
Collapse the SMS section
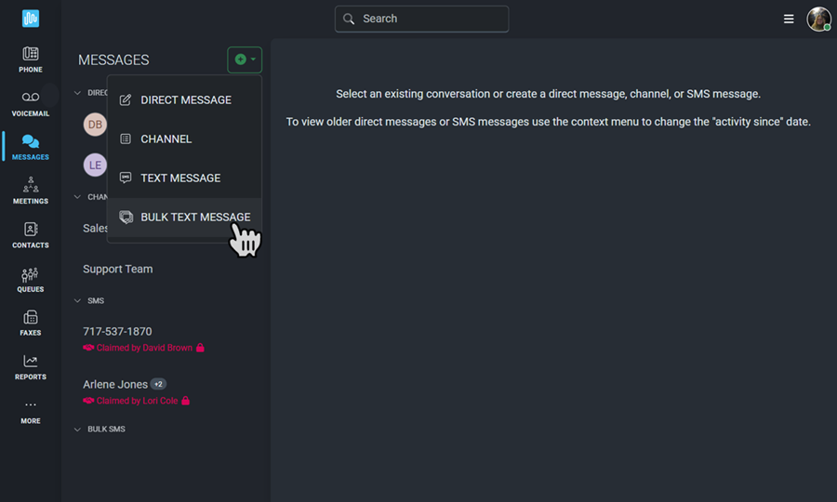click(77, 301)
